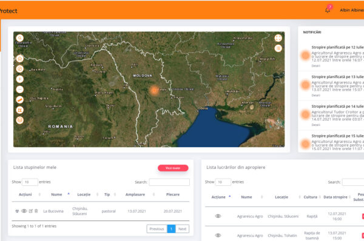Image resolution: width=364 pixels, height=241 pixels.
Task: Select the map measurement ruler tool
Action: click(x=20, y=100)
